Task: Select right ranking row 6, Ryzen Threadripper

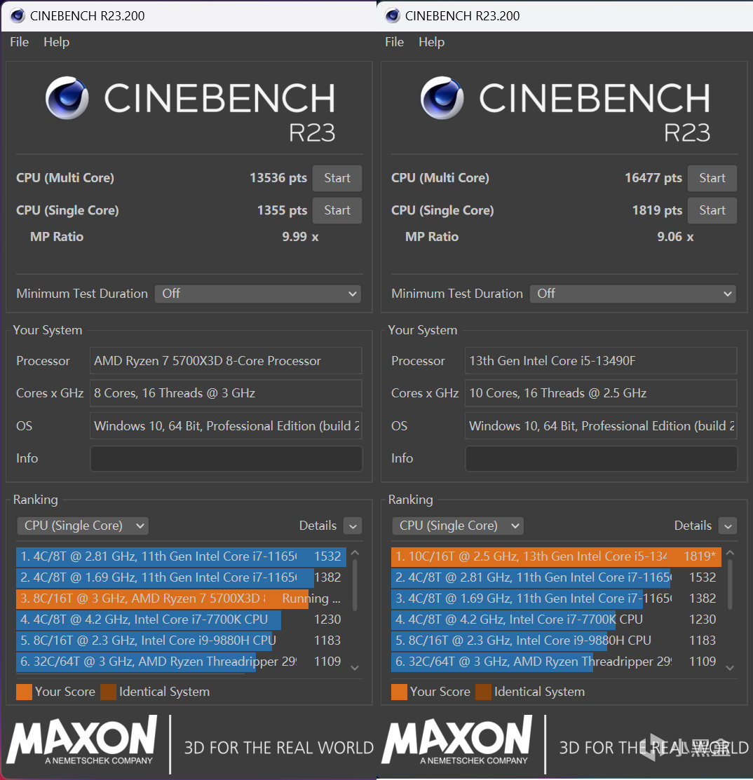Action: 557,662
